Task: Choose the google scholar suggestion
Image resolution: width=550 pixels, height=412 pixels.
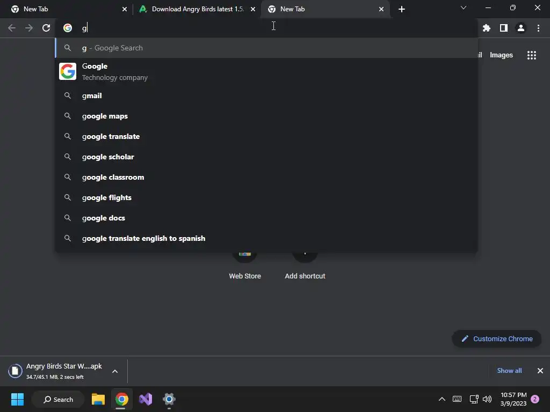Action: click(266, 157)
